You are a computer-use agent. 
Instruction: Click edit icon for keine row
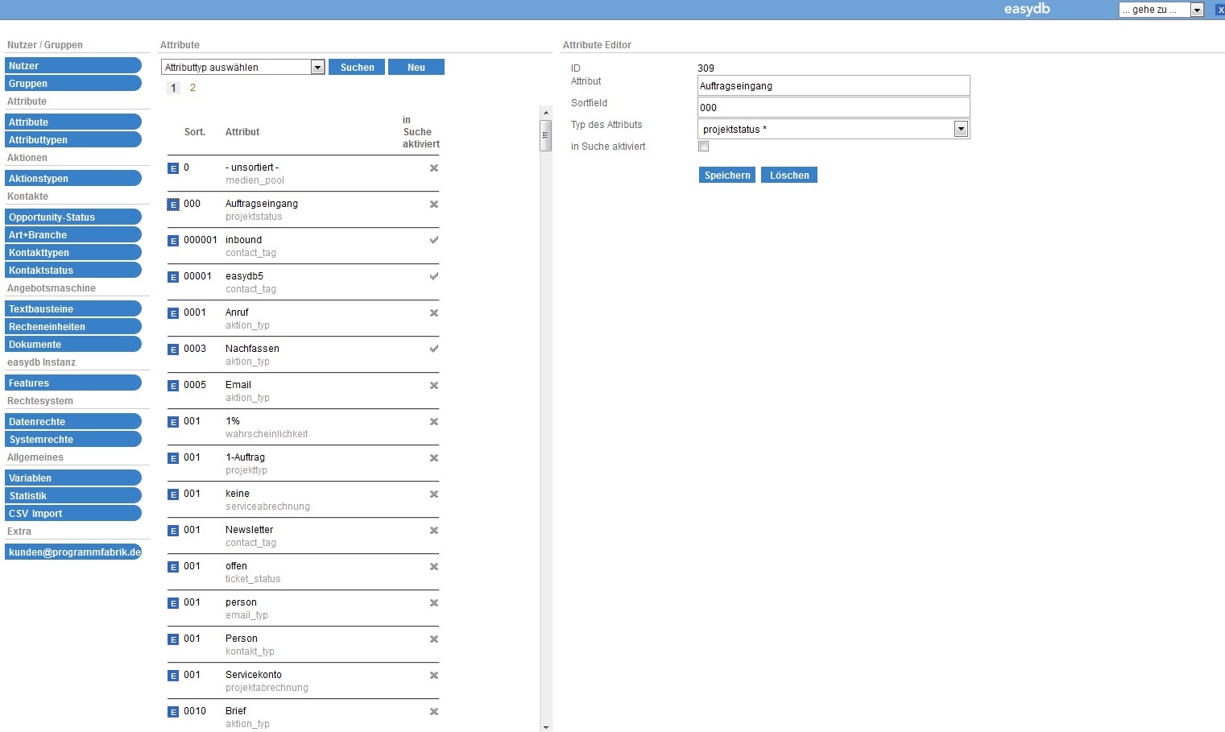pos(173,494)
